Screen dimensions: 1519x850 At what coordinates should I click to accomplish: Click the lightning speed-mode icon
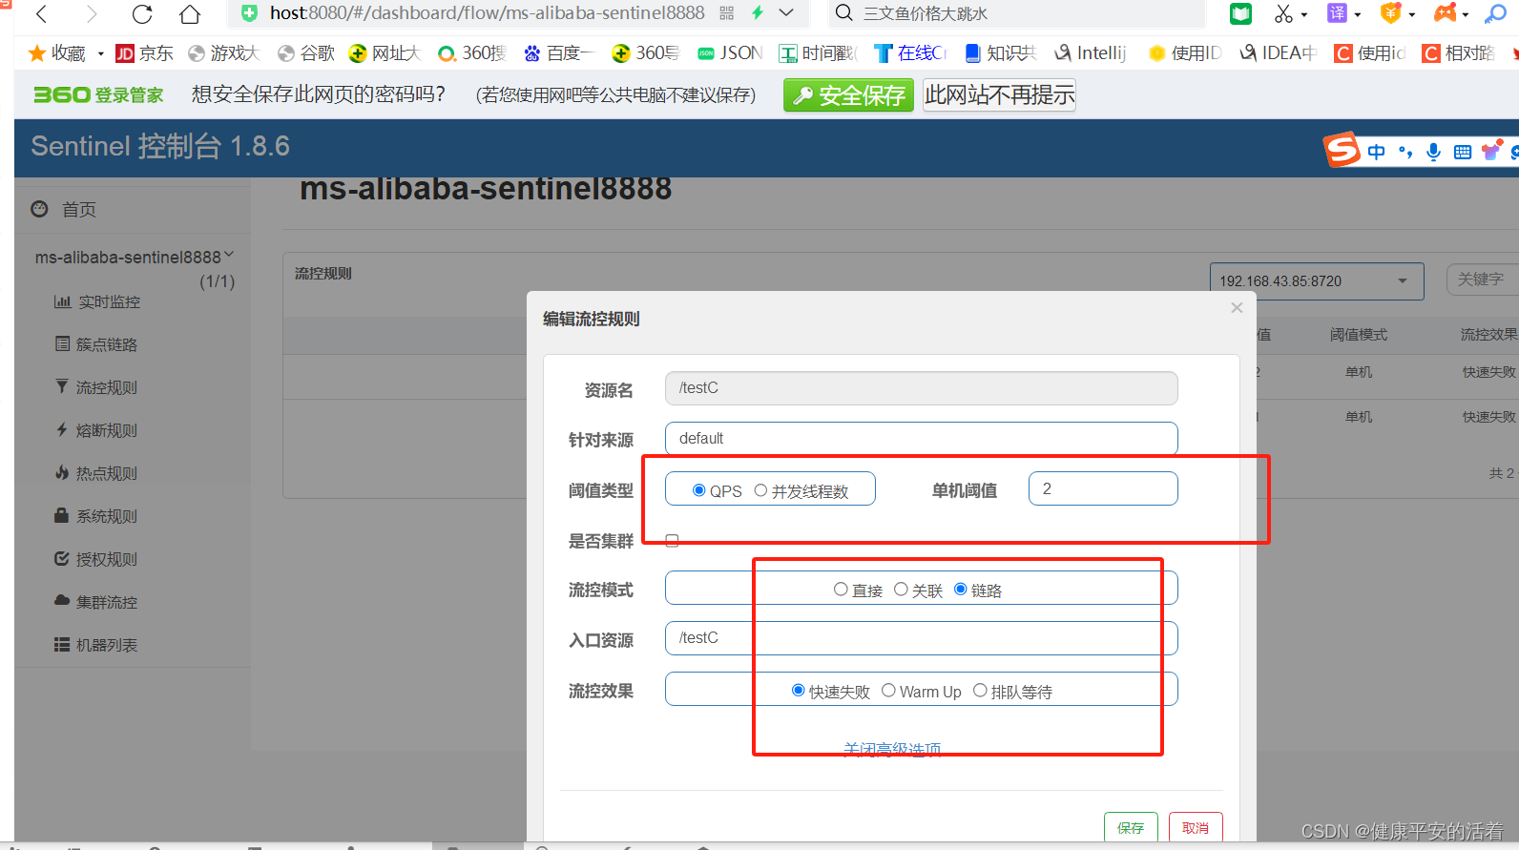(x=758, y=12)
